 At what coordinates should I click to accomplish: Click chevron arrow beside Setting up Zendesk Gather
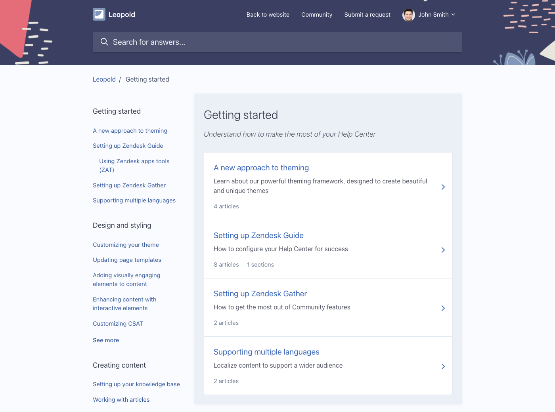click(x=443, y=308)
